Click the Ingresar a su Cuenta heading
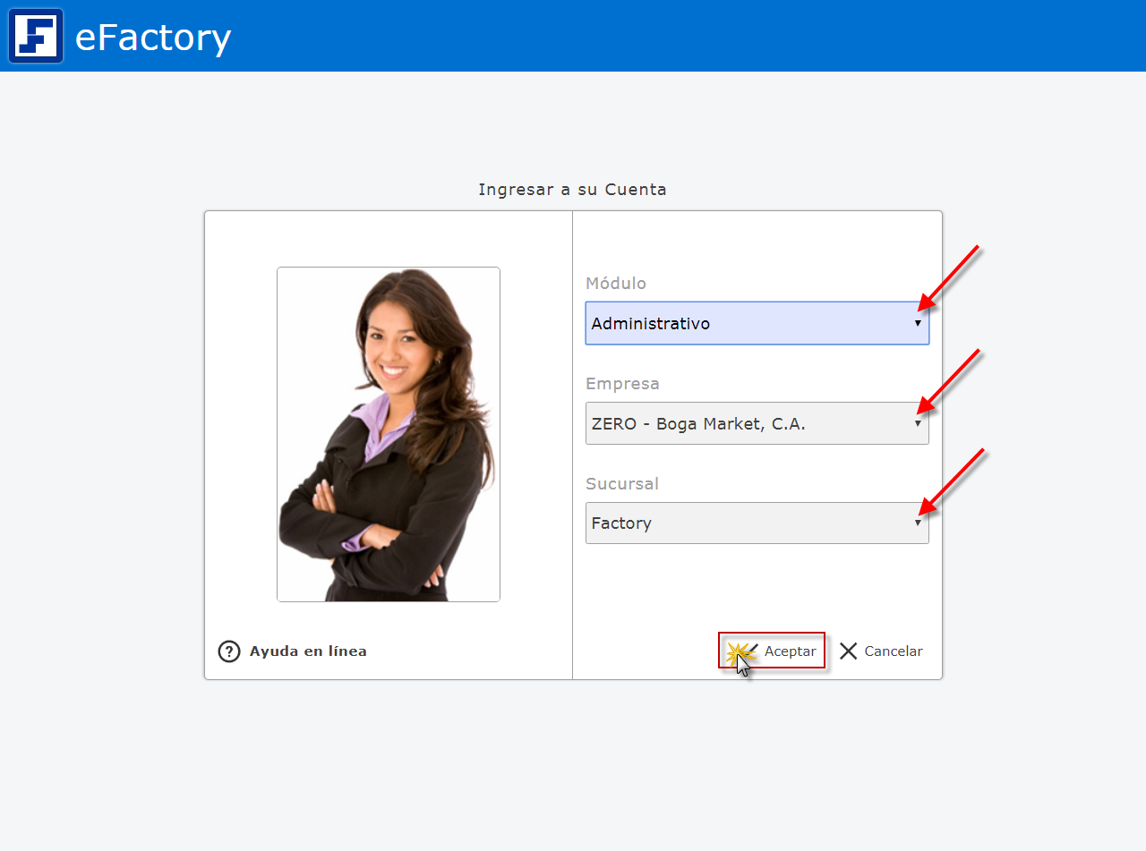 (572, 190)
